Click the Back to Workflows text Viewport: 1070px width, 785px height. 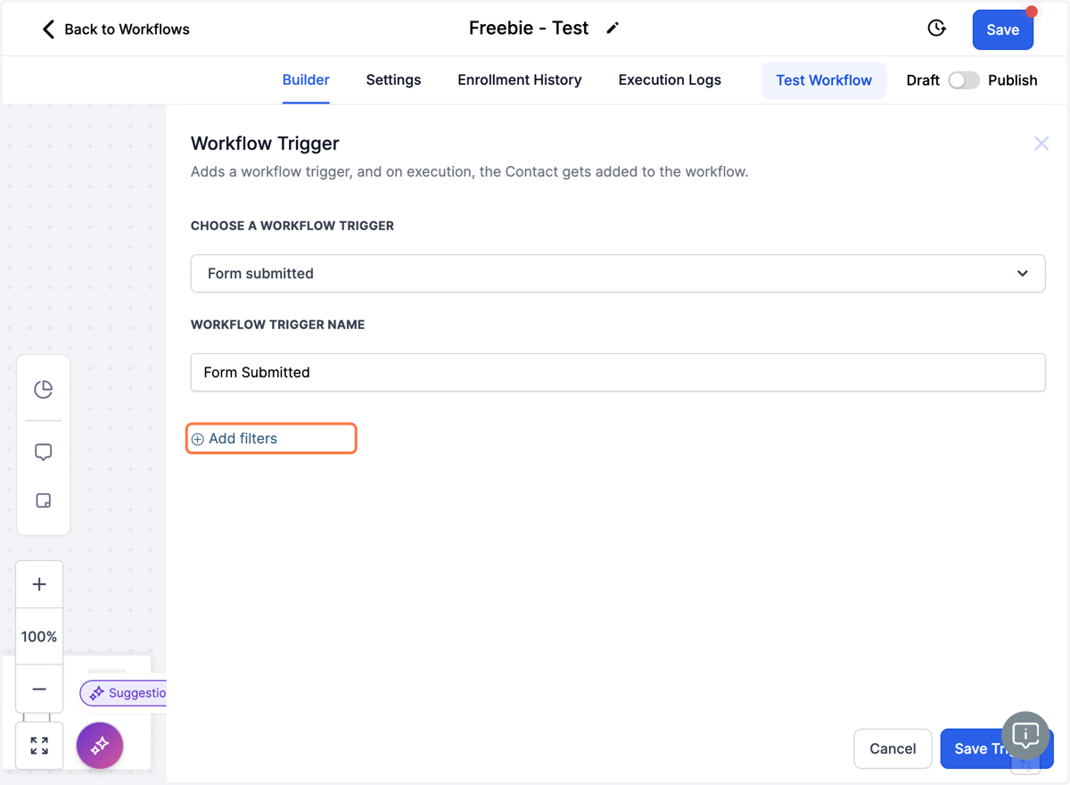(x=127, y=29)
